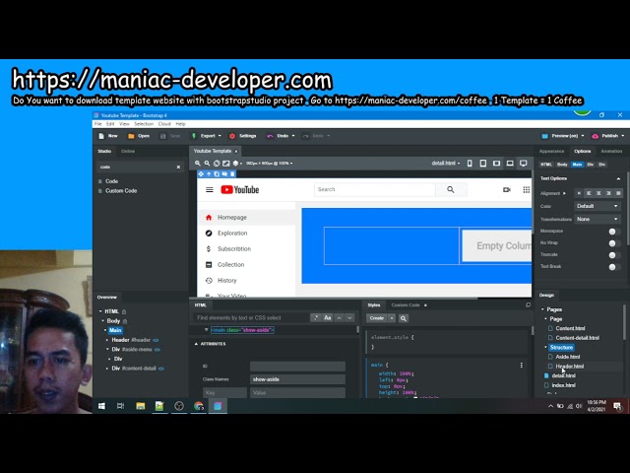Select align right text option

tap(608, 193)
